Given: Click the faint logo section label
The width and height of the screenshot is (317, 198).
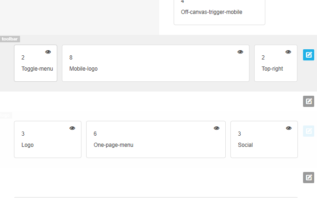Looking at the screenshot, I should tap(6, 115).
